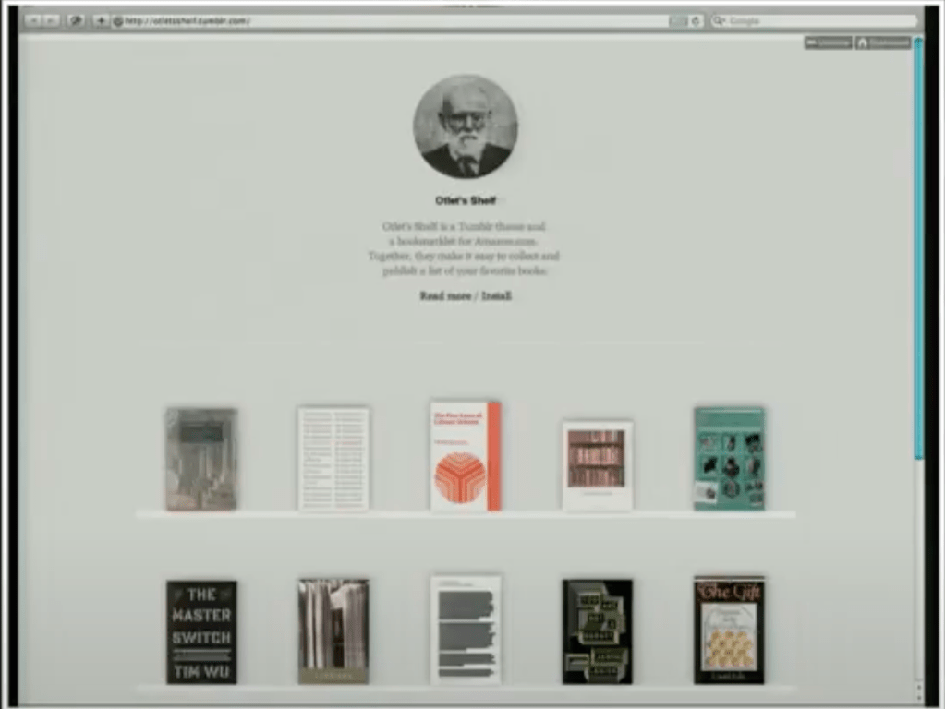
Task: Open the redacted gray bars book cover
Action: [466, 630]
